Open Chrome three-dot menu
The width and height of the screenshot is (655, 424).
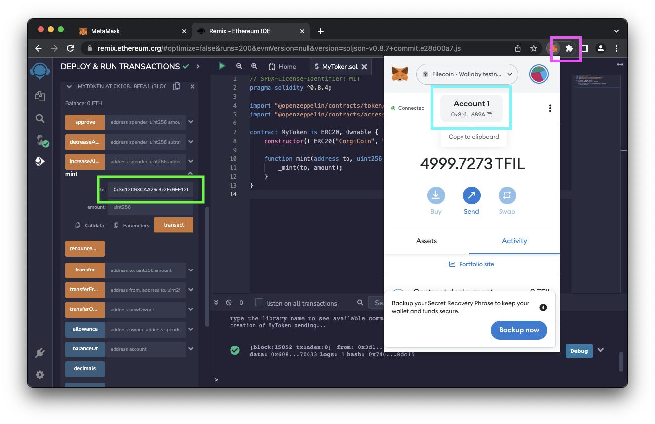[616, 48]
